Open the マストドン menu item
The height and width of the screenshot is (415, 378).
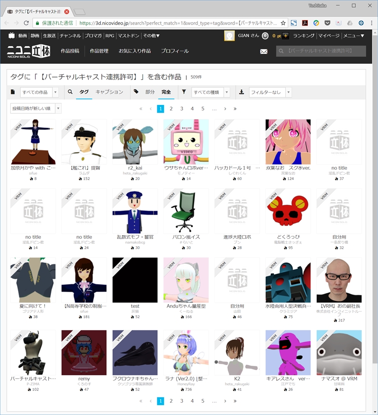129,36
